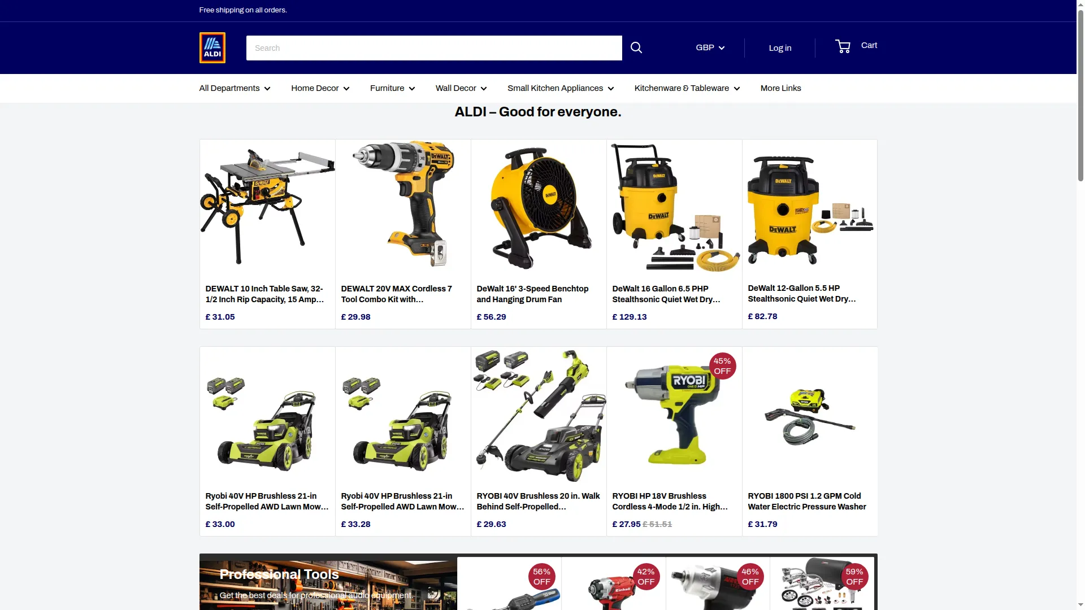Click the RYOBI pressure washer image

(x=810, y=415)
